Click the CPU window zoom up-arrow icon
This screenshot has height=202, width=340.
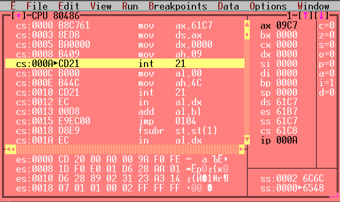(305, 15)
